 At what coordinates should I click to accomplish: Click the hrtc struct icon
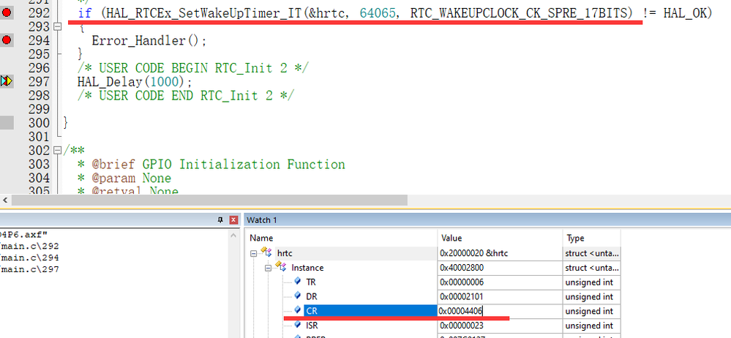click(267, 252)
